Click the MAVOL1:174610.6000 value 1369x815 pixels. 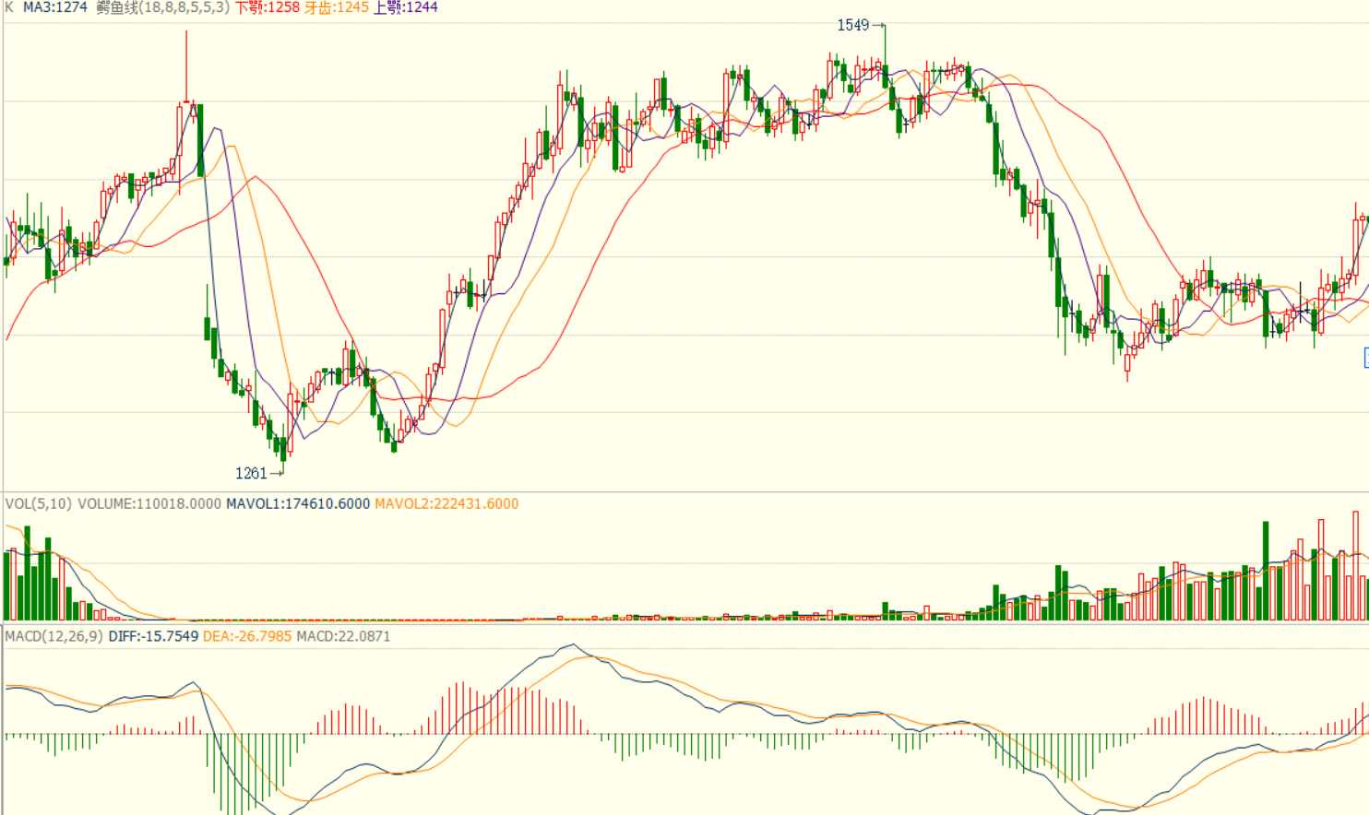point(298,503)
